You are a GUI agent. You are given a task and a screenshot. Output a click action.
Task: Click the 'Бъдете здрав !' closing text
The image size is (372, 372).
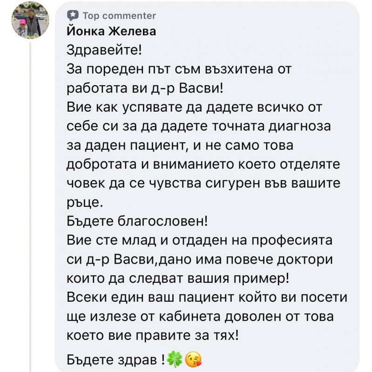point(115,359)
